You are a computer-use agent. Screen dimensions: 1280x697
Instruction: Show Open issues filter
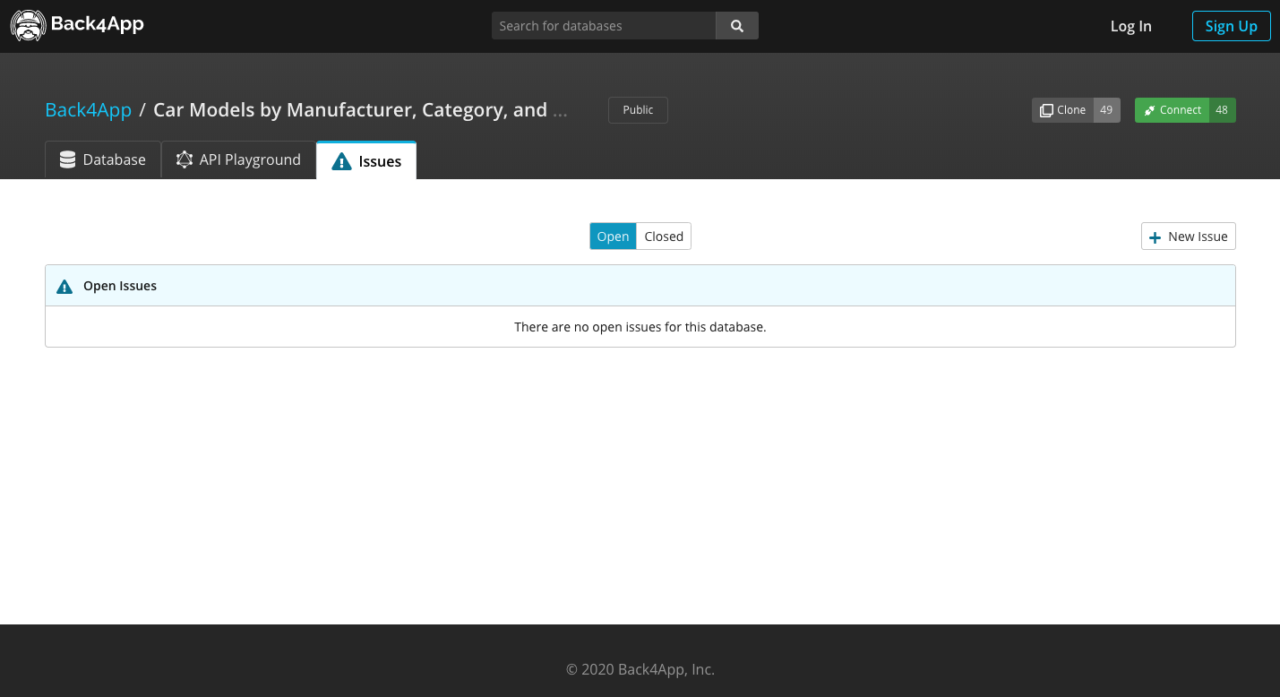[613, 237]
